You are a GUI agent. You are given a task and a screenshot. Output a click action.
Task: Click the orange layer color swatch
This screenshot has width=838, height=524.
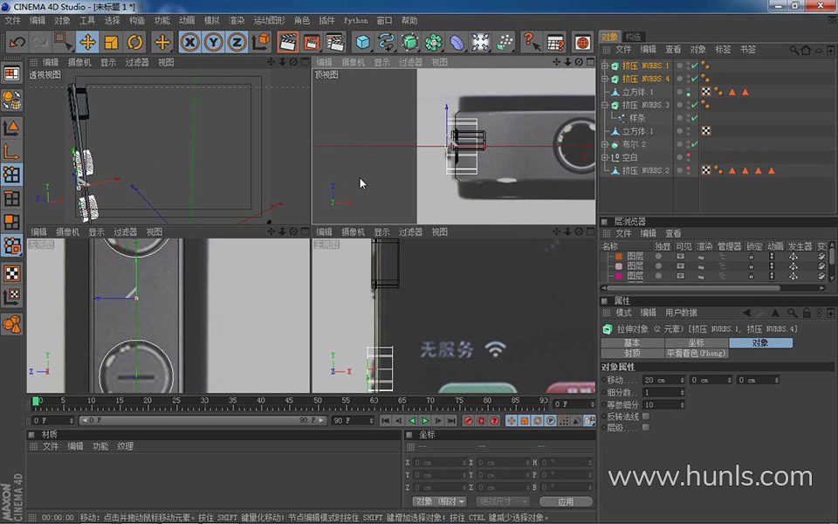(x=618, y=257)
